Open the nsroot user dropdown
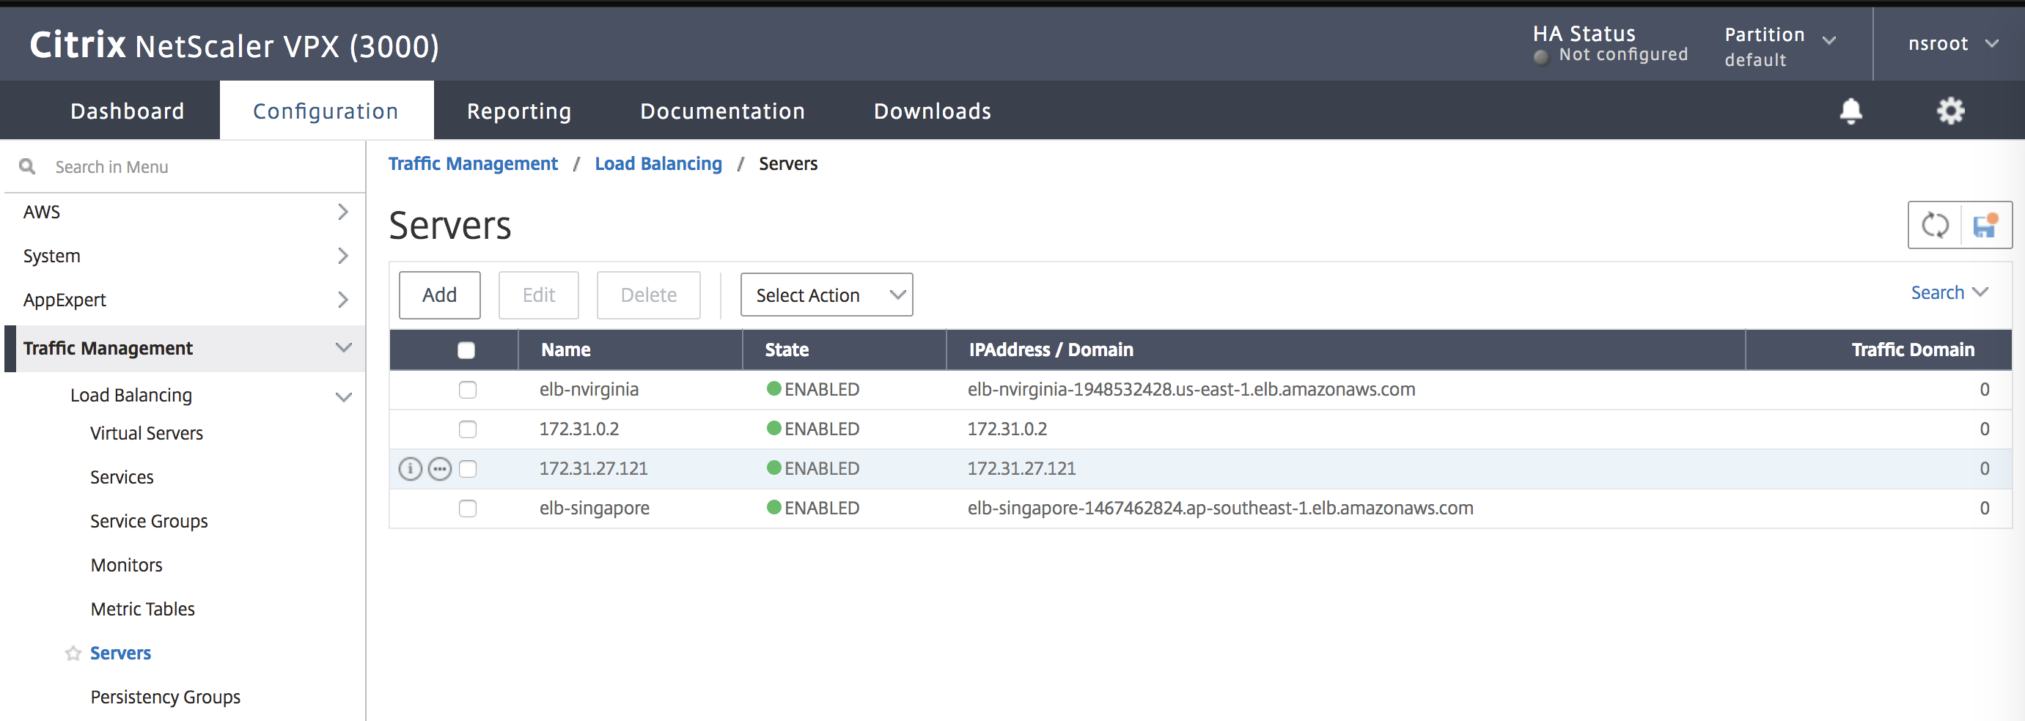The height and width of the screenshot is (721, 2025). (x=1952, y=44)
